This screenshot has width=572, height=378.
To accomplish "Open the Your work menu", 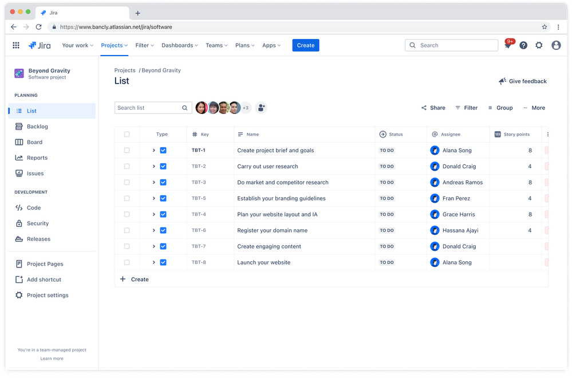I will [x=77, y=45].
